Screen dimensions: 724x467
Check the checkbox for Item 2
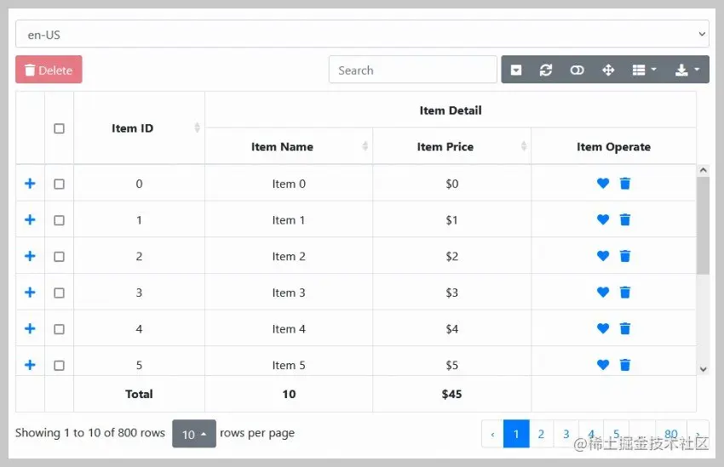coord(59,257)
